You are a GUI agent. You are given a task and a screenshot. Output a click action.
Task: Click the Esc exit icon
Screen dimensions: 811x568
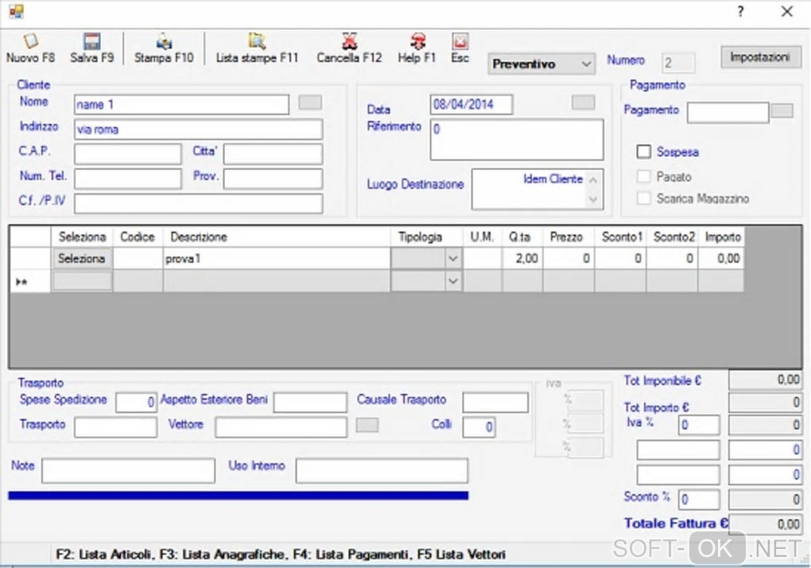460,42
